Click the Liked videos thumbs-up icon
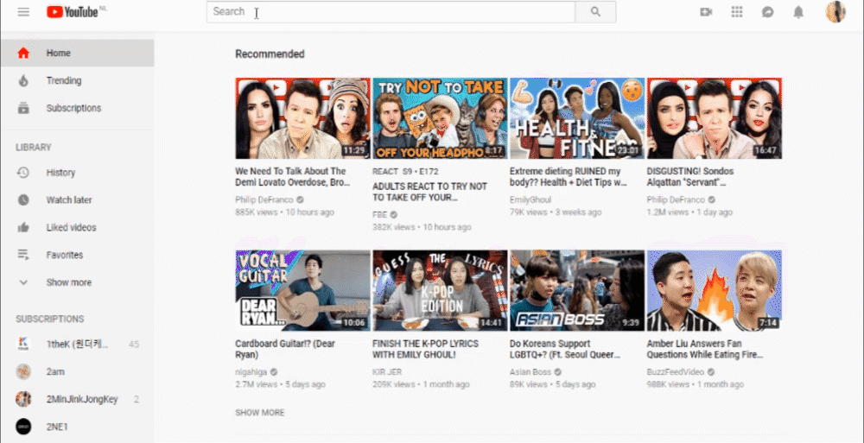 point(23,228)
